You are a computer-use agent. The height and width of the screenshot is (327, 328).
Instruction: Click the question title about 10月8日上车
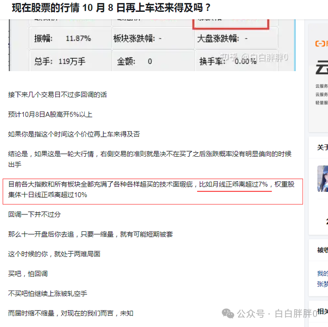pyautogui.click(x=111, y=8)
